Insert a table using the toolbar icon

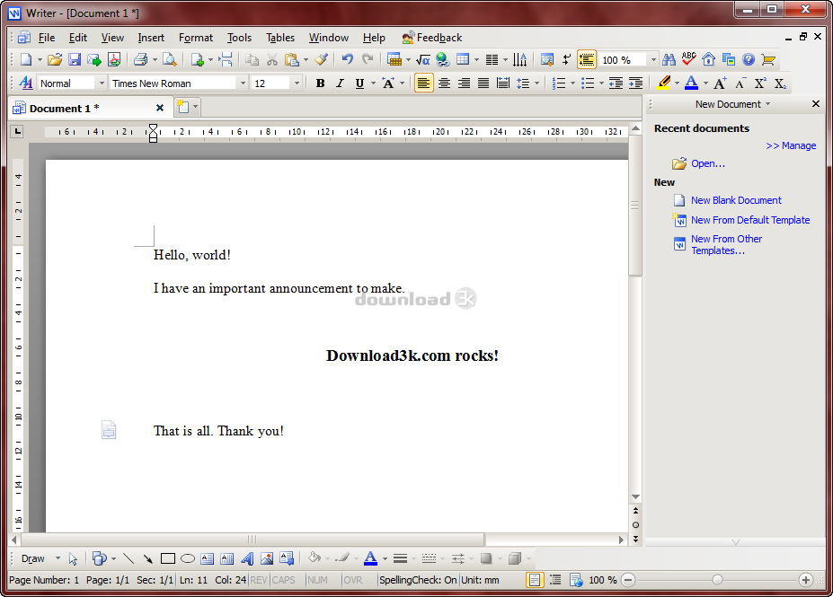point(394,59)
